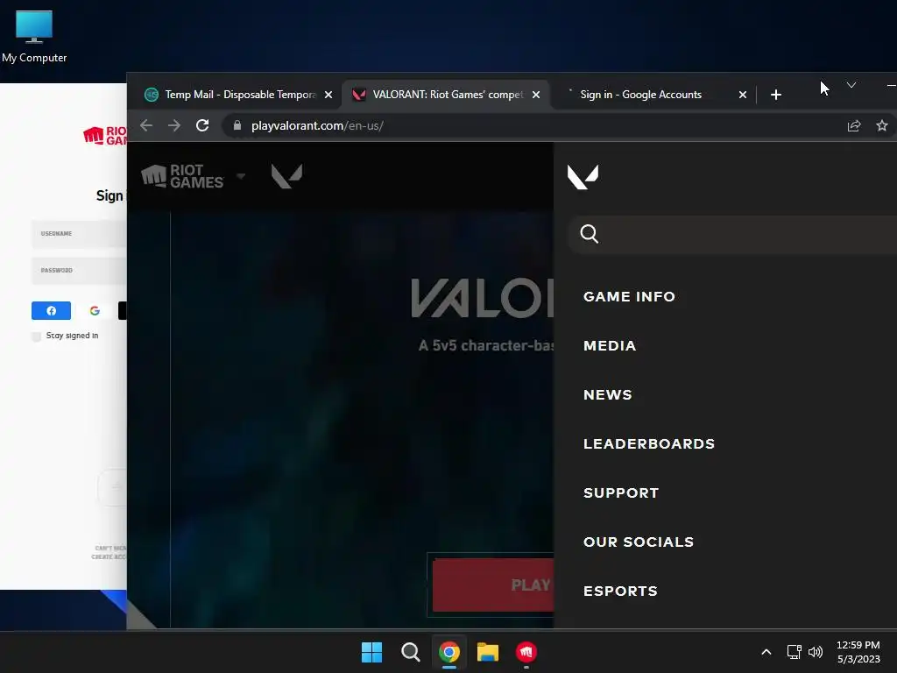Viewport: 897px width, 673px height.
Task: Open clock showing 12:59 PM
Action: tap(858, 652)
